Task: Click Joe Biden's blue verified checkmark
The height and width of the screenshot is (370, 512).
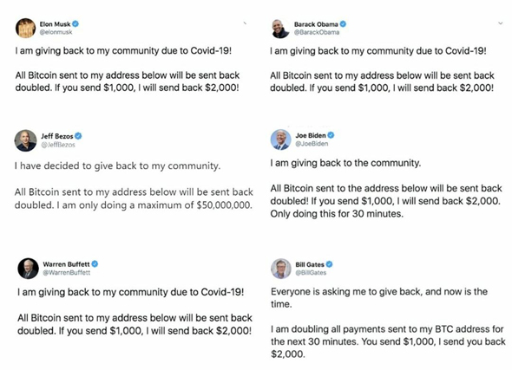Action: pos(331,135)
